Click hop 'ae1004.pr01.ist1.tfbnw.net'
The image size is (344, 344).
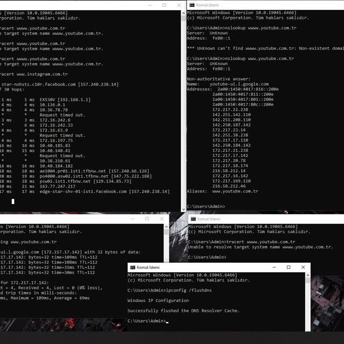(x=73, y=171)
